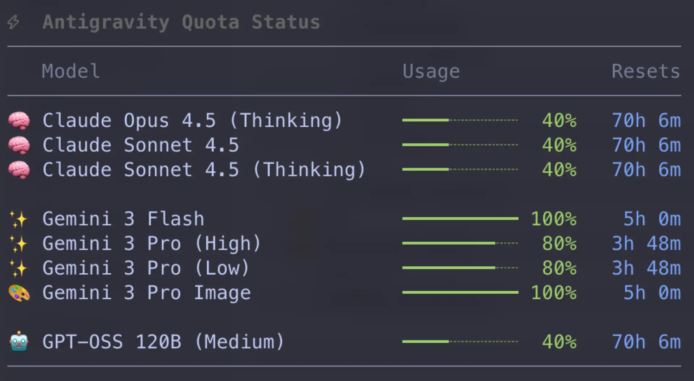Click the 70h 6m reset for GPT-OSS 120B

tap(646, 342)
